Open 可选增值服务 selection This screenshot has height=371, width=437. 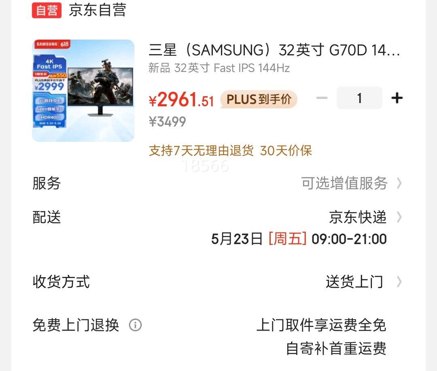click(x=344, y=183)
